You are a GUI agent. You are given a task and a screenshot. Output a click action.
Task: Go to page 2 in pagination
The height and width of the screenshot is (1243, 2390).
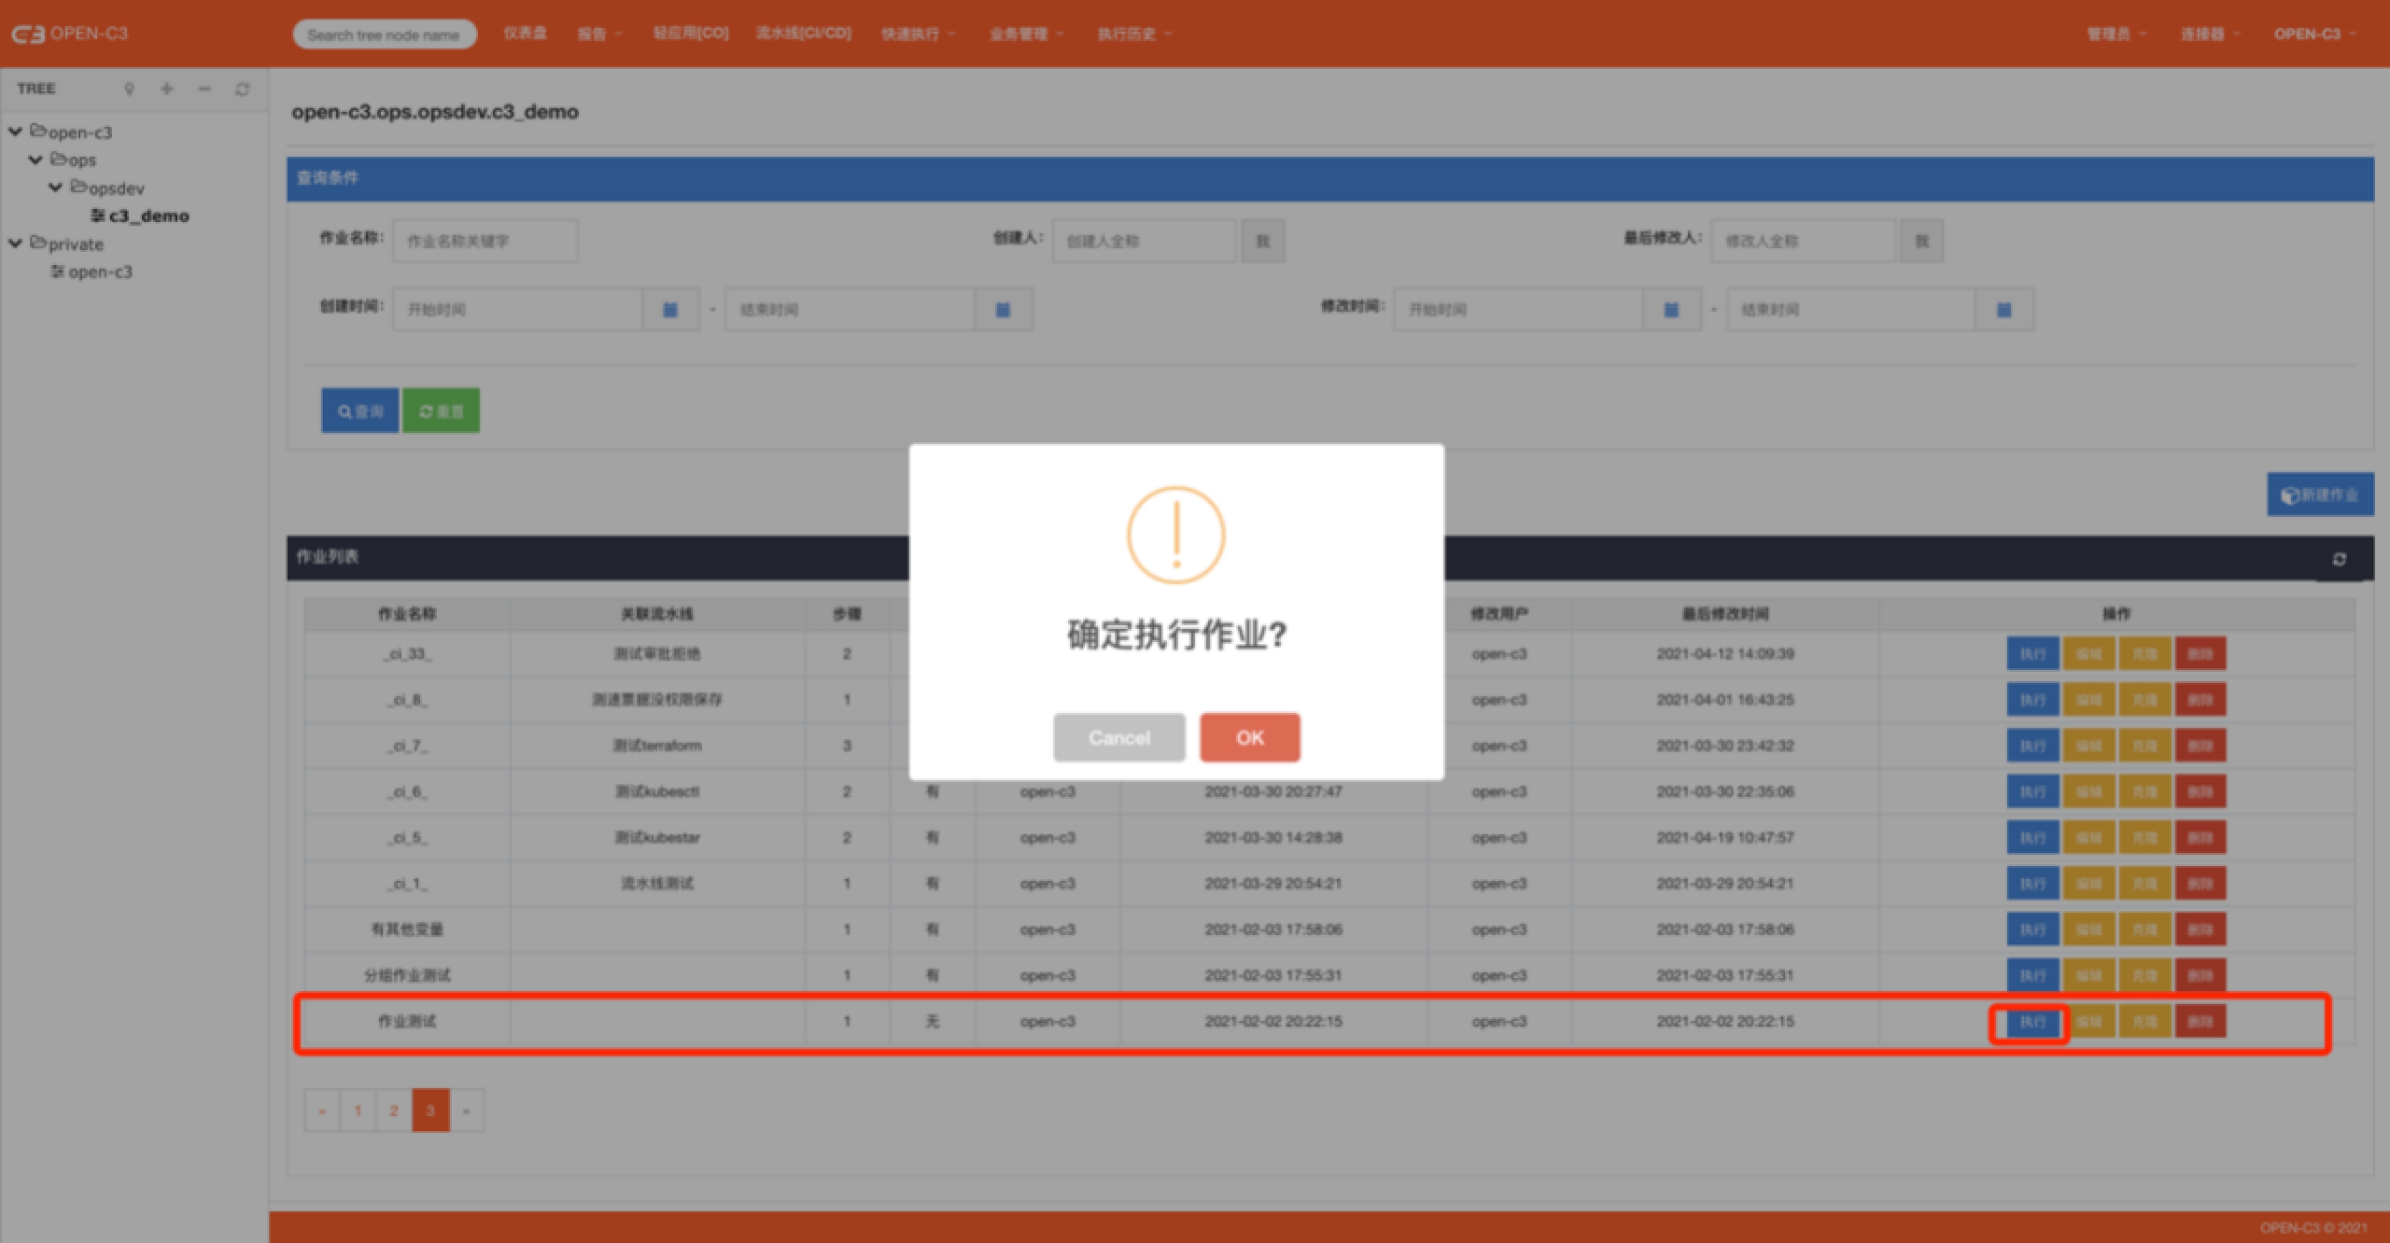click(394, 1110)
